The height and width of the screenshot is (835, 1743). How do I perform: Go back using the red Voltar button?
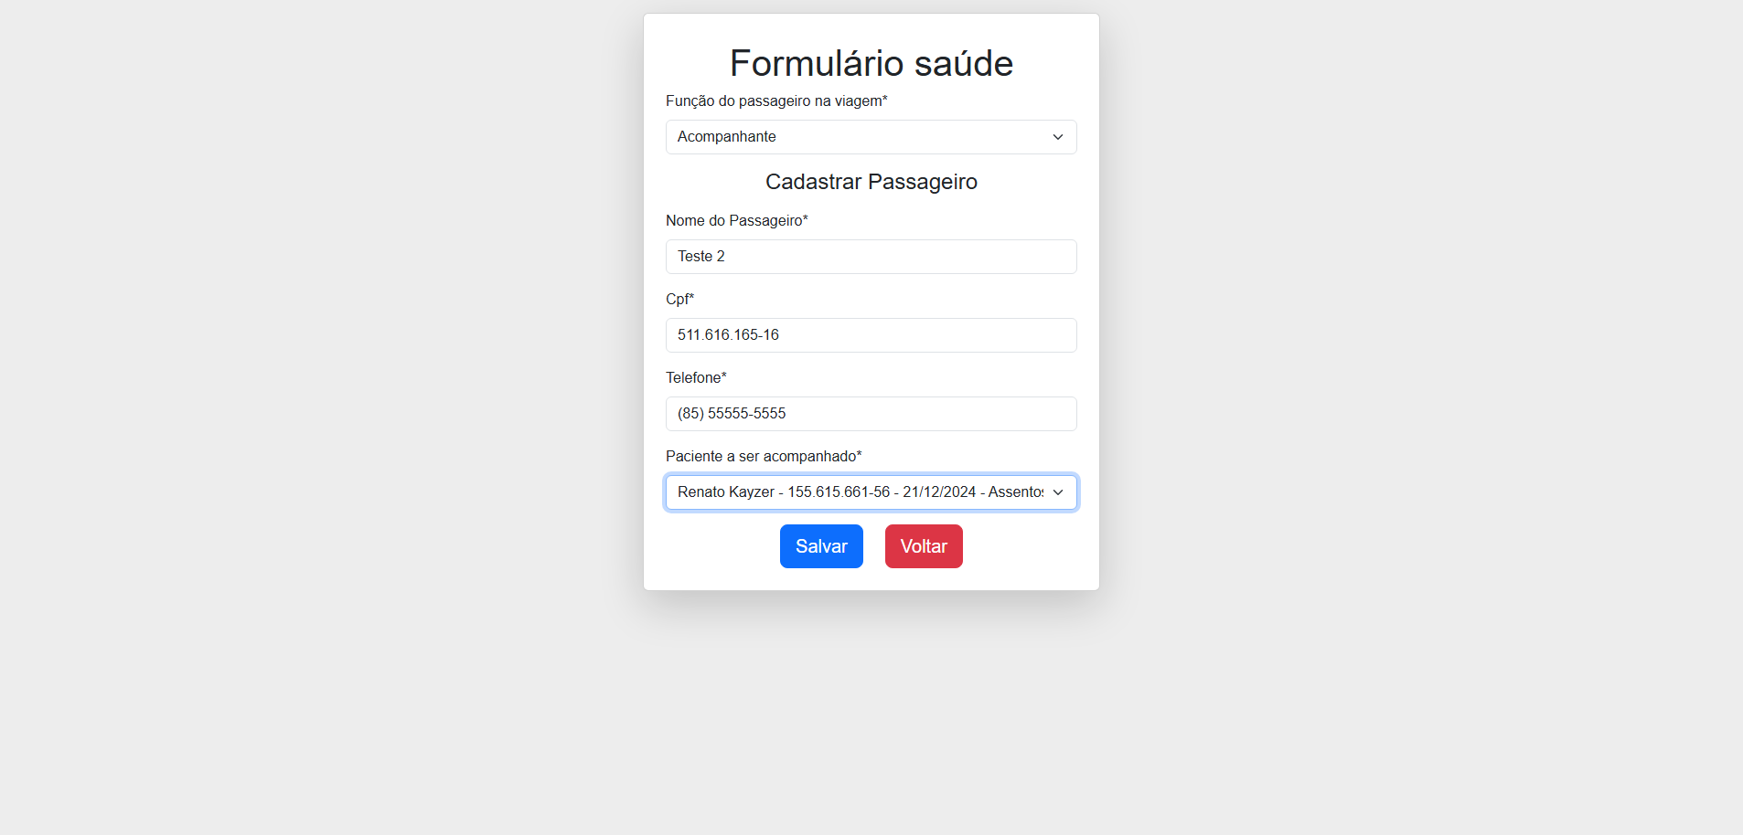pos(924,546)
